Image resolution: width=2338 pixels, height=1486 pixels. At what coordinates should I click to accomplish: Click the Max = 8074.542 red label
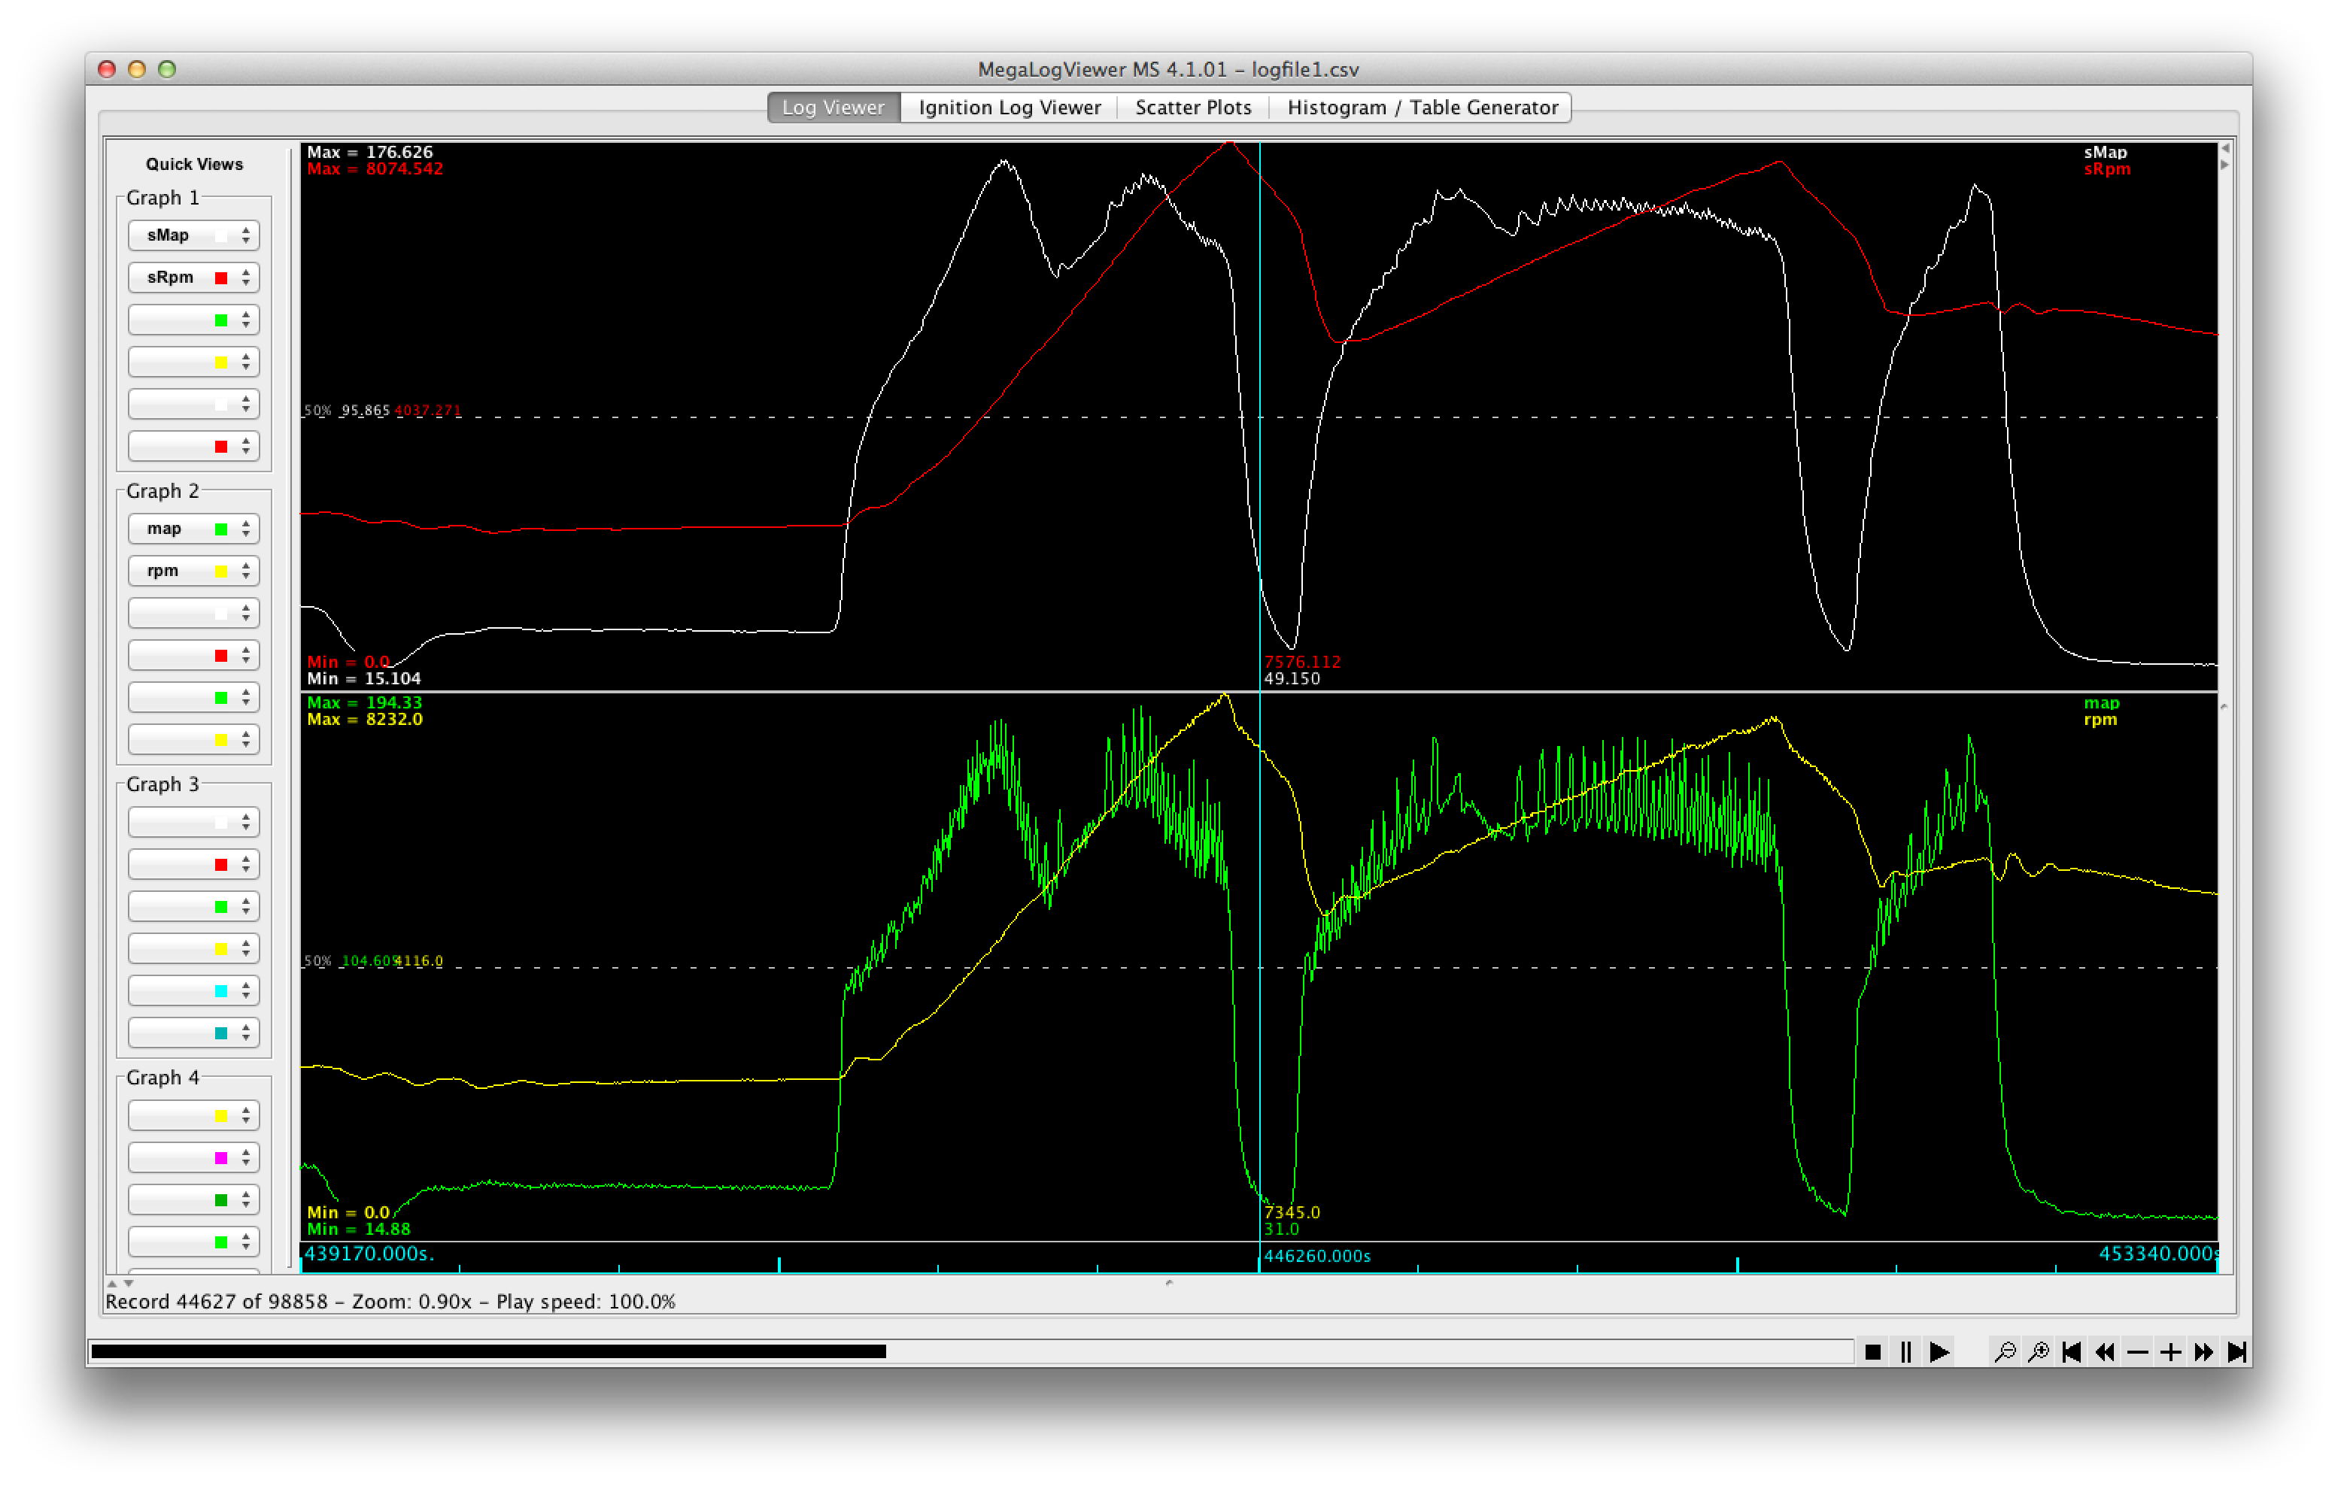tap(375, 169)
